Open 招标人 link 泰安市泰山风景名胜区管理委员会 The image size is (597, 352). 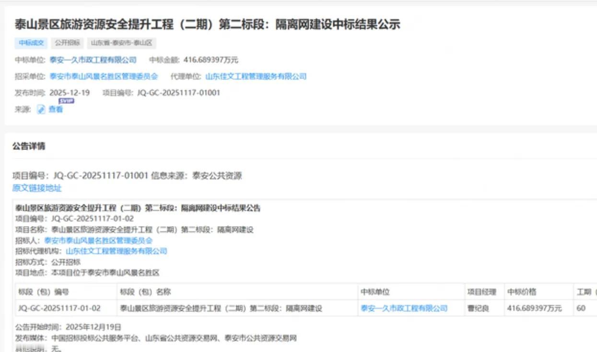click(x=98, y=240)
